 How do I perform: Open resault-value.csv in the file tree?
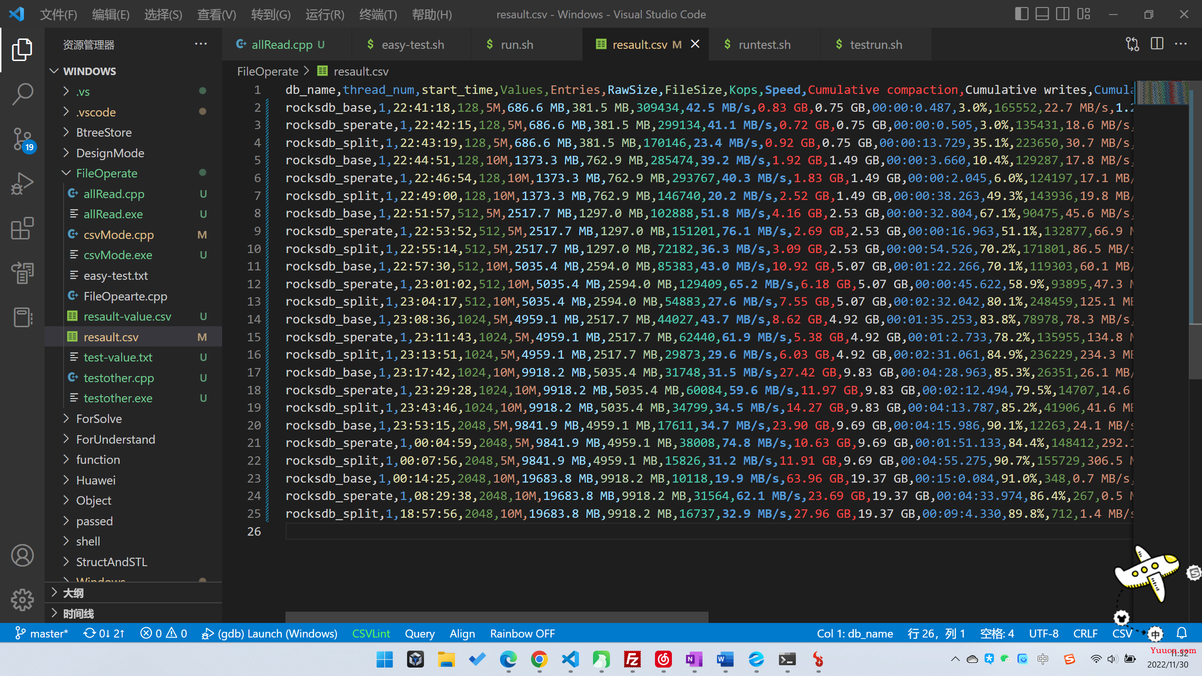[x=134, y=316]
